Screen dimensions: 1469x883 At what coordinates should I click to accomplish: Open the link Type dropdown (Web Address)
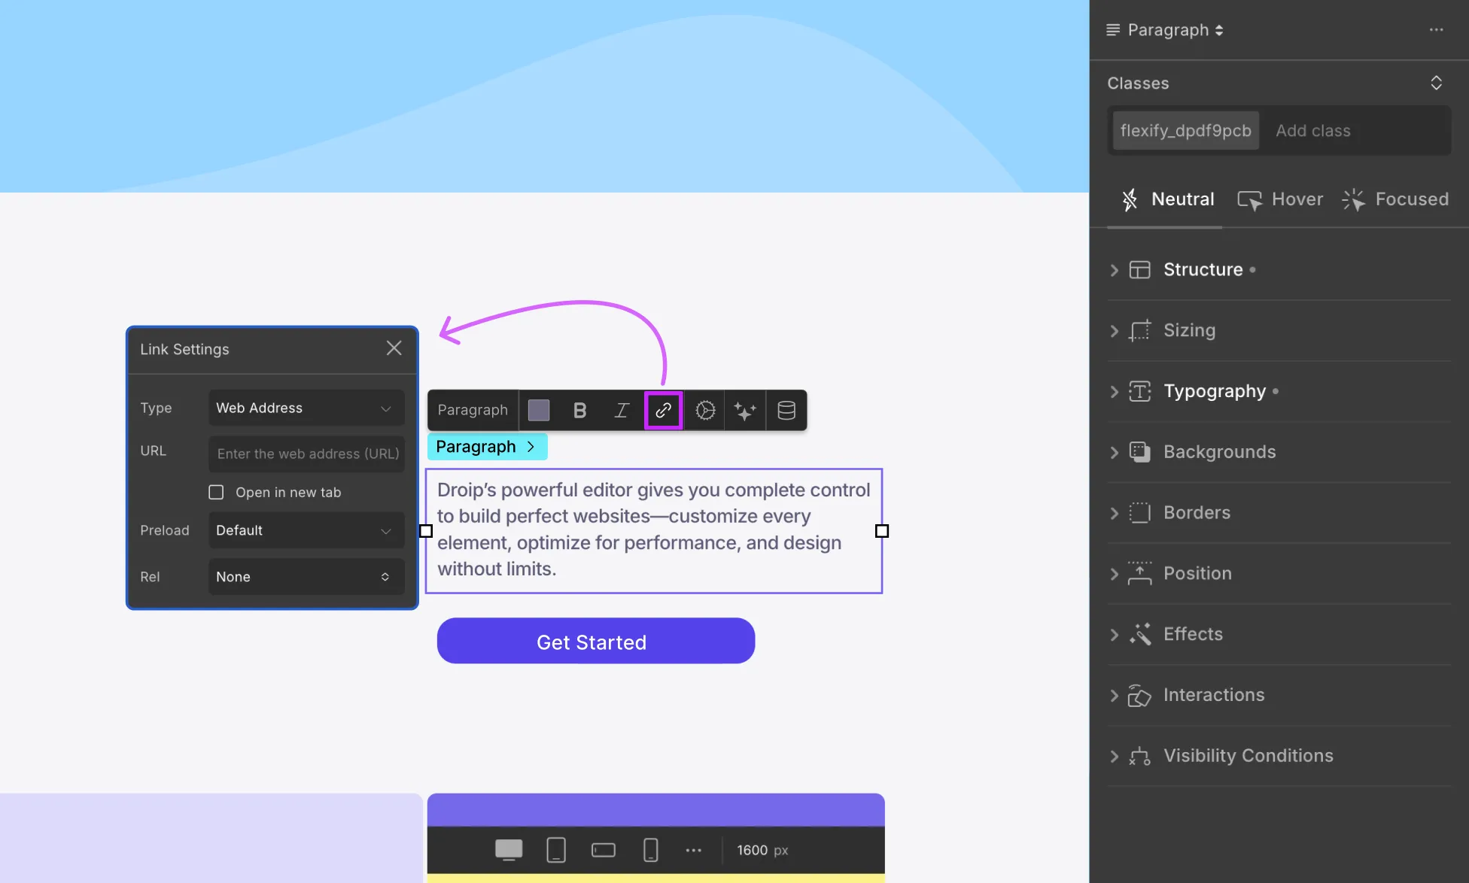point(306,408)
